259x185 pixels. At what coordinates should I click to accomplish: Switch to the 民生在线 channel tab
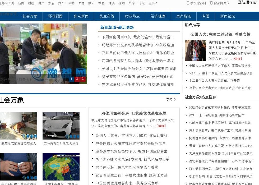click(x=107, y=16)
